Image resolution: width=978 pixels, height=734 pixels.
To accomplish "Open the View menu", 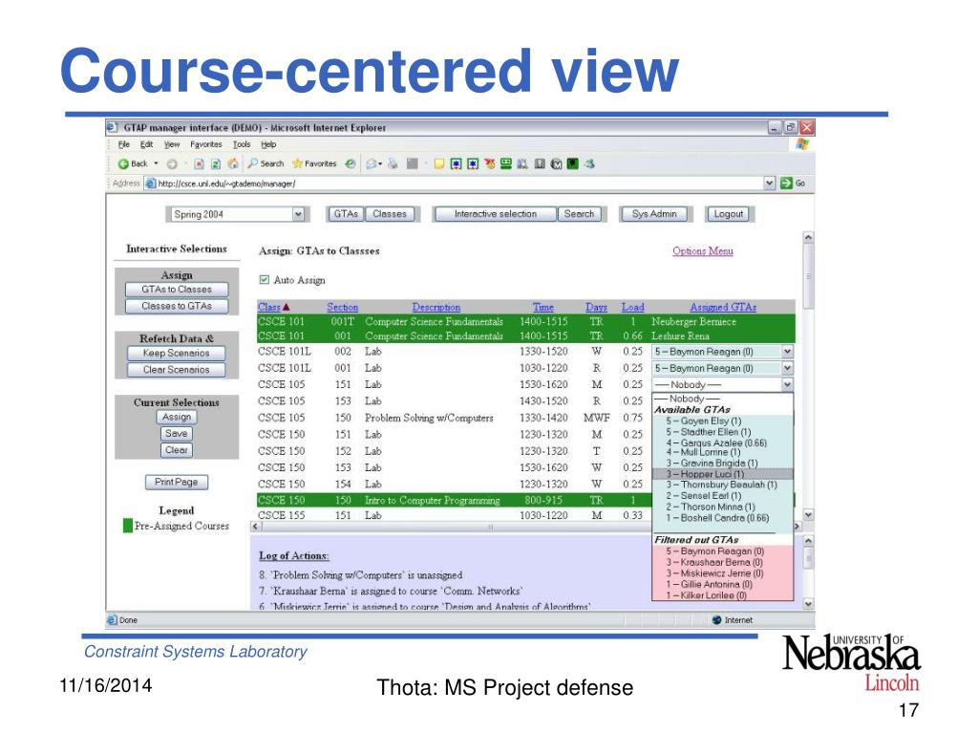I will pyautogui.click(x=172, y=145).
